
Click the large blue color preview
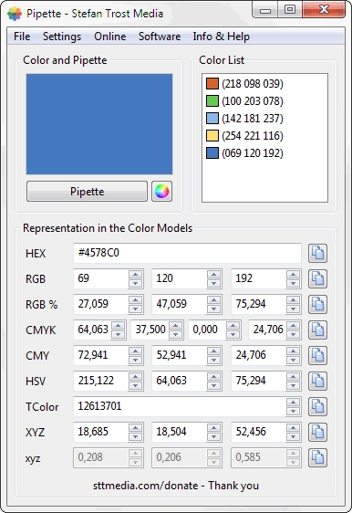point(99,124)
